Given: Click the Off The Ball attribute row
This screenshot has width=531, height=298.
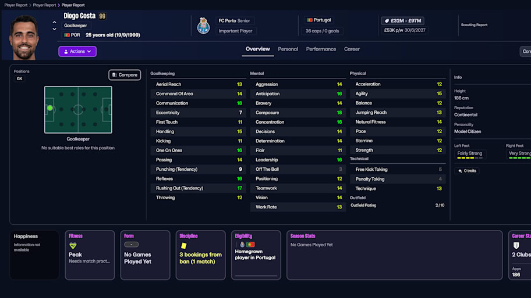Looking at the screenshot, I should tap(298, 169).
